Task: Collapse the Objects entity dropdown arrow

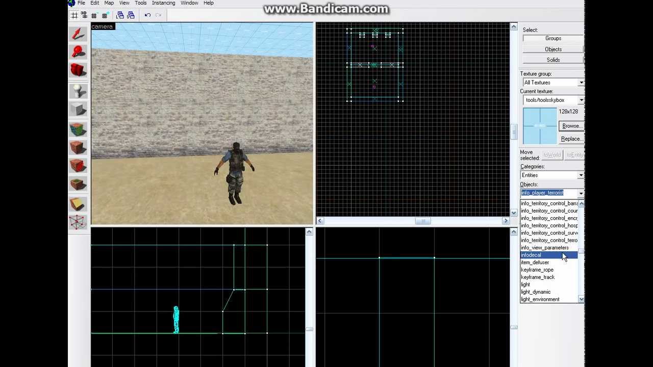Action: (581, 193)
